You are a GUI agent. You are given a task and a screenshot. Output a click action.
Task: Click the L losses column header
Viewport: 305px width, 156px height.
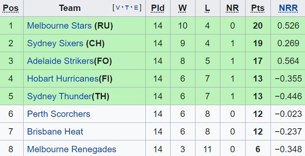point(207,8)
